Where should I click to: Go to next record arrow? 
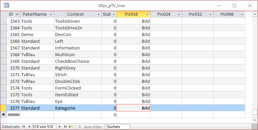coord(60,127)
